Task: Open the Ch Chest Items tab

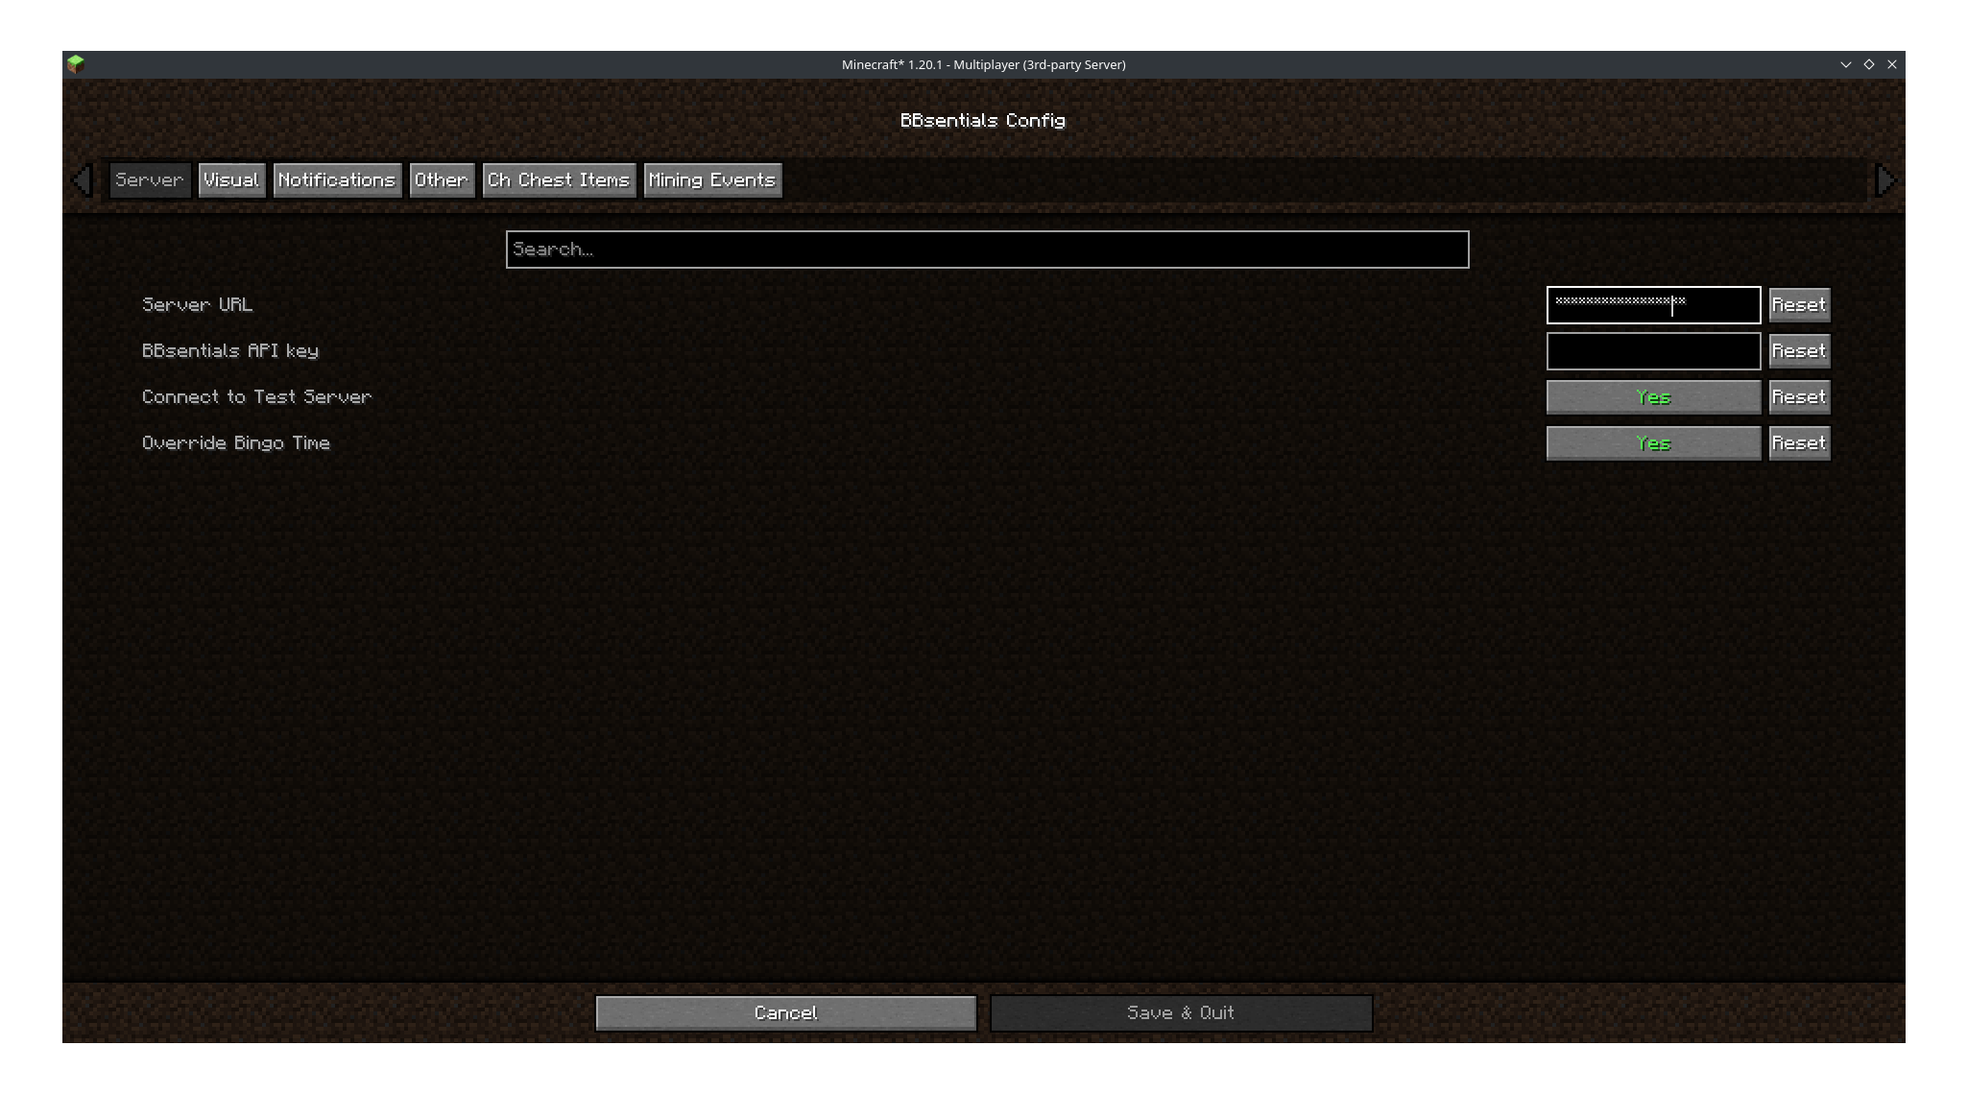Action: (x=557, y=179)
